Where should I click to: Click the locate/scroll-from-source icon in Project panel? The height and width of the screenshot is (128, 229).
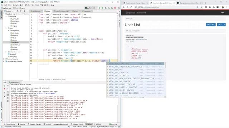[18, 11]
